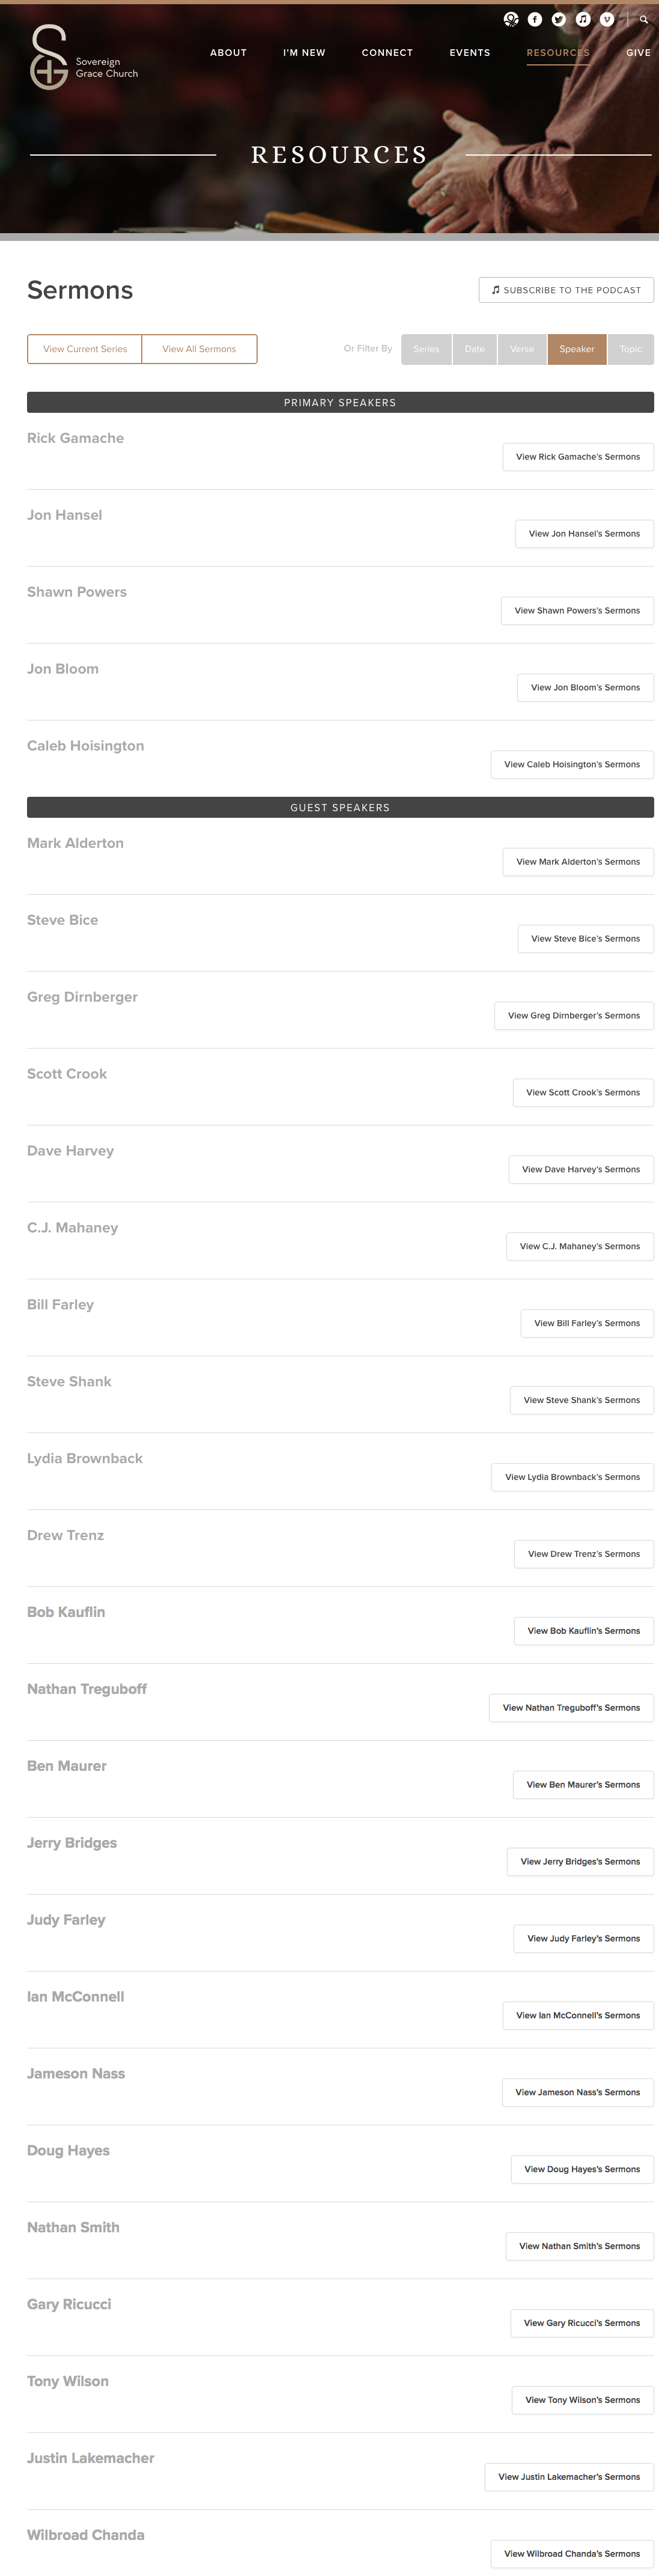
Task: Subscribe to the podcast
Action: click(x=566, y=290)
